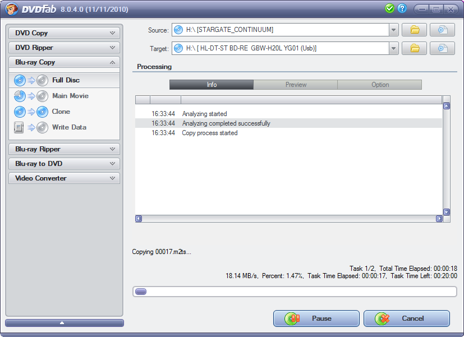Viewport: 464px width, 337px height.
Task: Expand the Blu-ray Ripper section
Action: coord(64,149)
